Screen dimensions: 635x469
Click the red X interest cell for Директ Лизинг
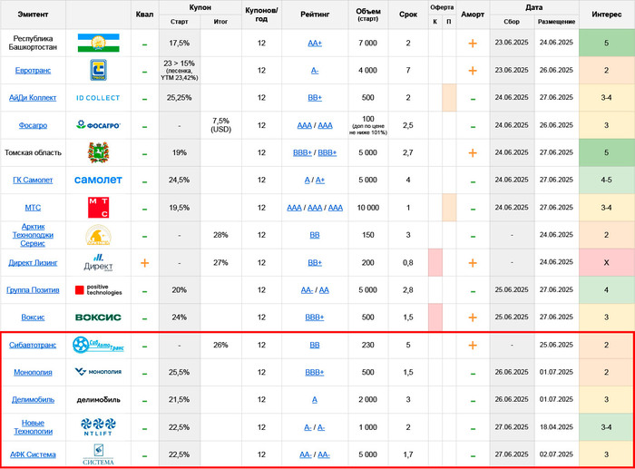[x=606, y=262]
